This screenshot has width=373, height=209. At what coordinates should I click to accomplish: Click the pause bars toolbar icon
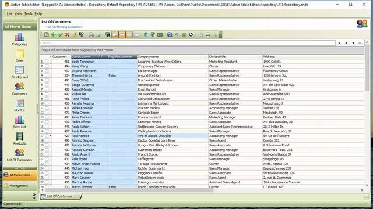pos(184,35)
